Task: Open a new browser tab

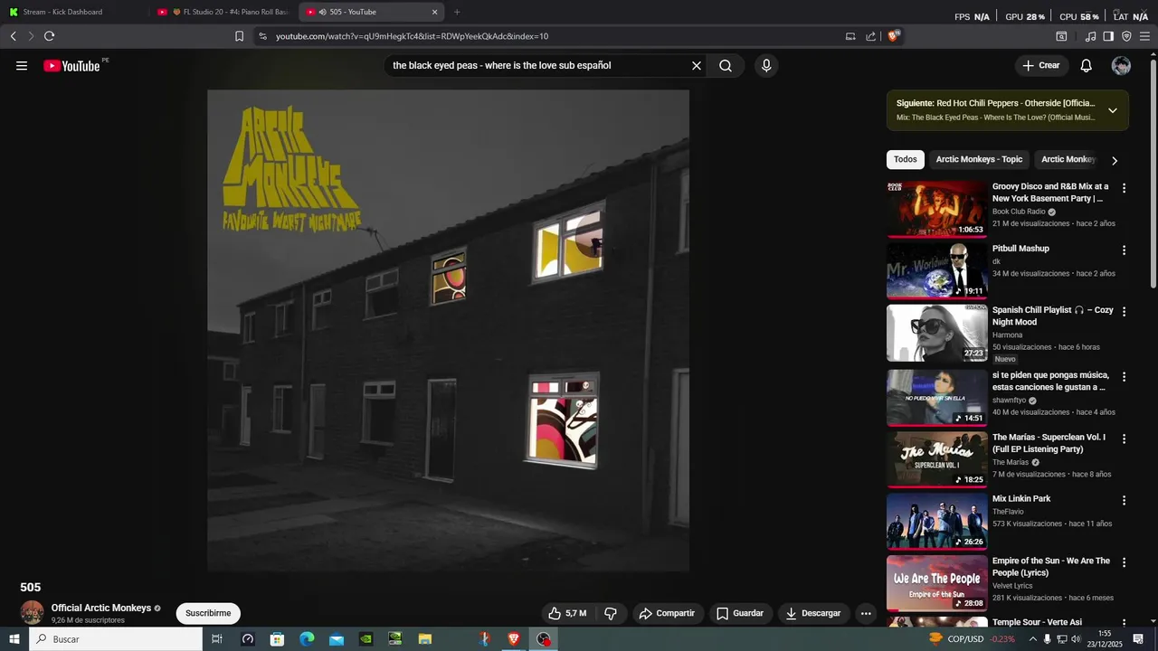Action: pos(457,12)
